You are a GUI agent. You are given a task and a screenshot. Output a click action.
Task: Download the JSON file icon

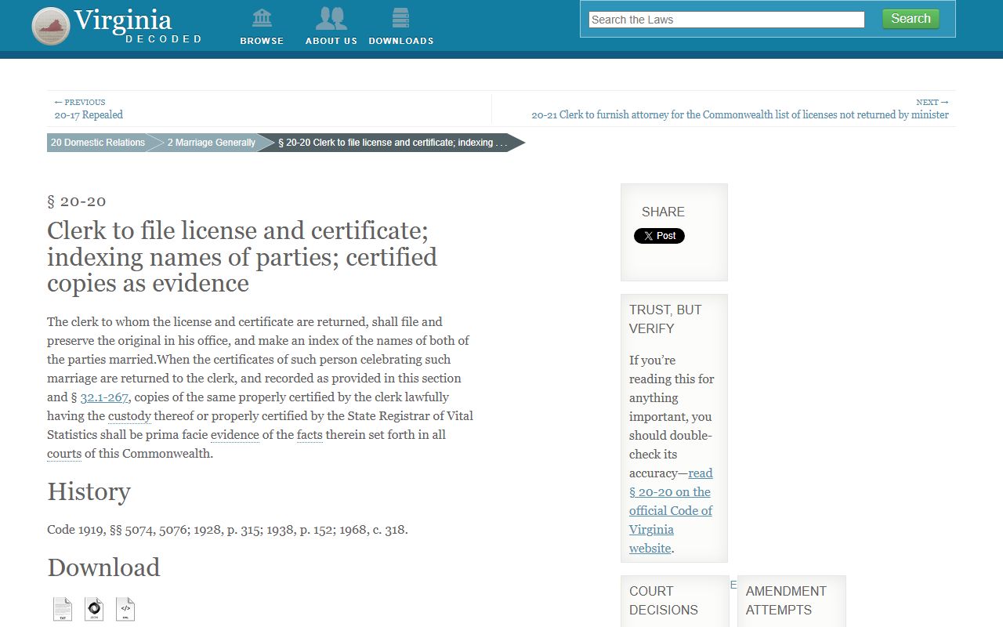[x=94, y=609]
